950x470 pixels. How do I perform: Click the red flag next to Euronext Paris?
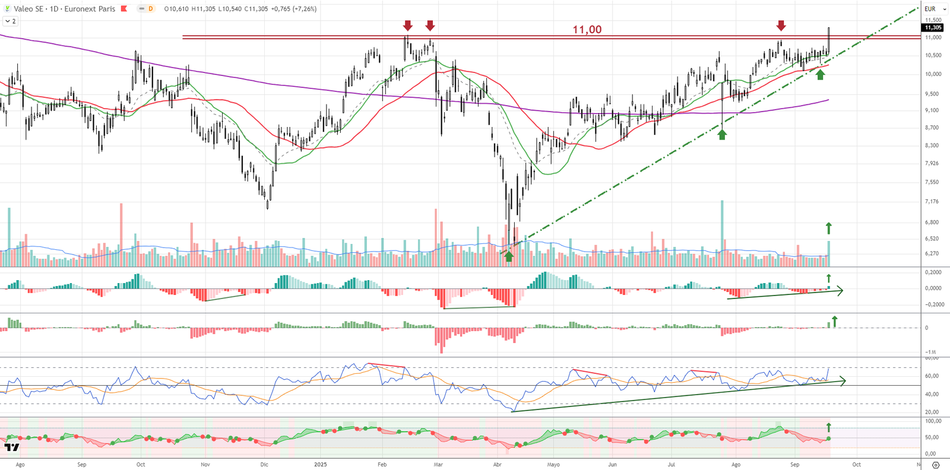124,9
